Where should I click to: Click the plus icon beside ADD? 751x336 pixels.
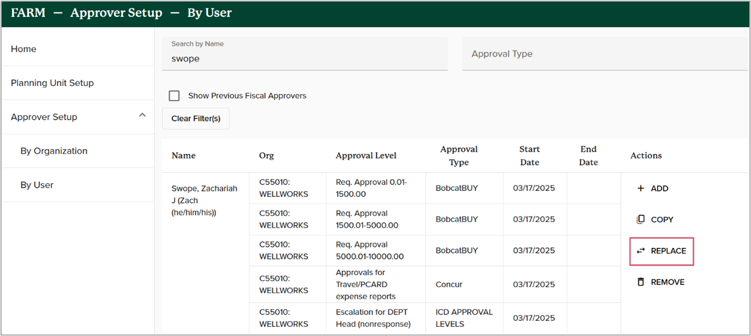click(641, 189)
